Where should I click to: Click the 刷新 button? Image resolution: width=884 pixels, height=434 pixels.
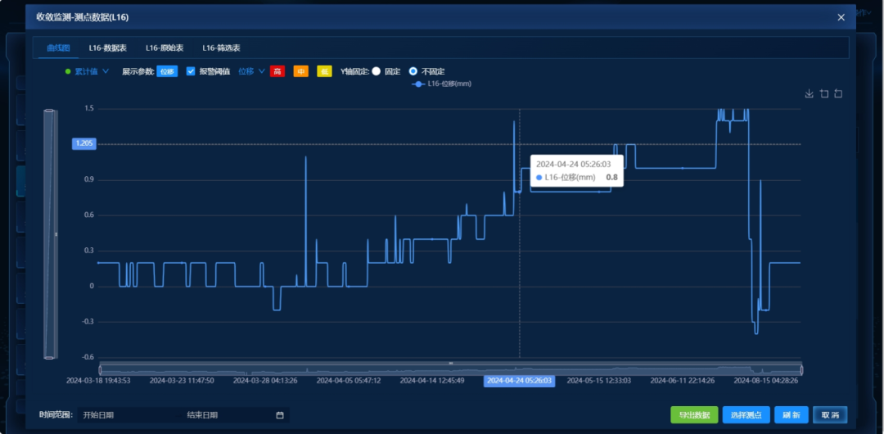tap(792, 415)
